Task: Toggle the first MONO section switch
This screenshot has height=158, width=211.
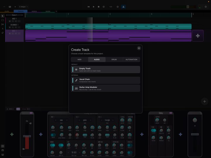Action: click(x=52, y=145)
